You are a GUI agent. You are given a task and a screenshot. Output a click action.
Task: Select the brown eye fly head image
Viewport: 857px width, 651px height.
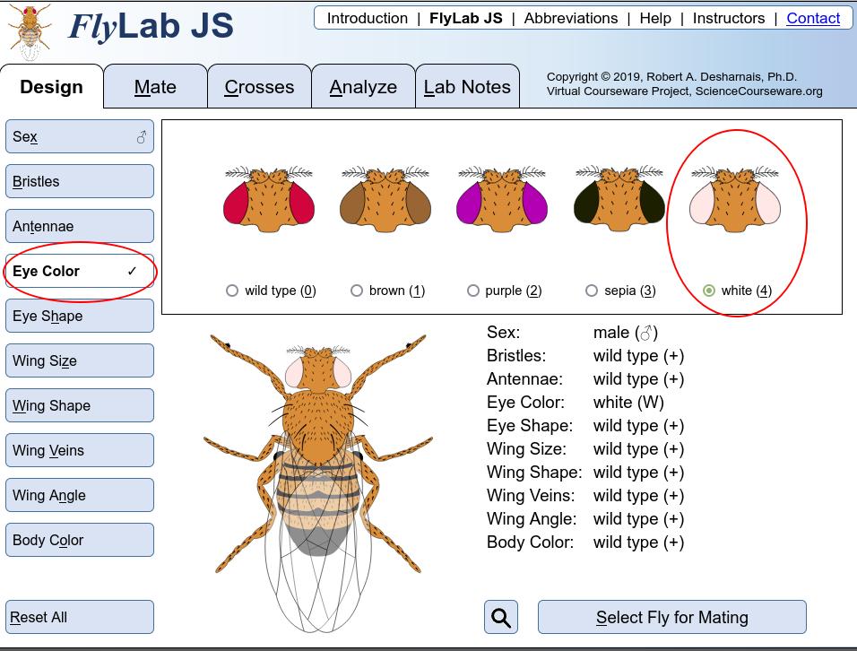[385, 199]
